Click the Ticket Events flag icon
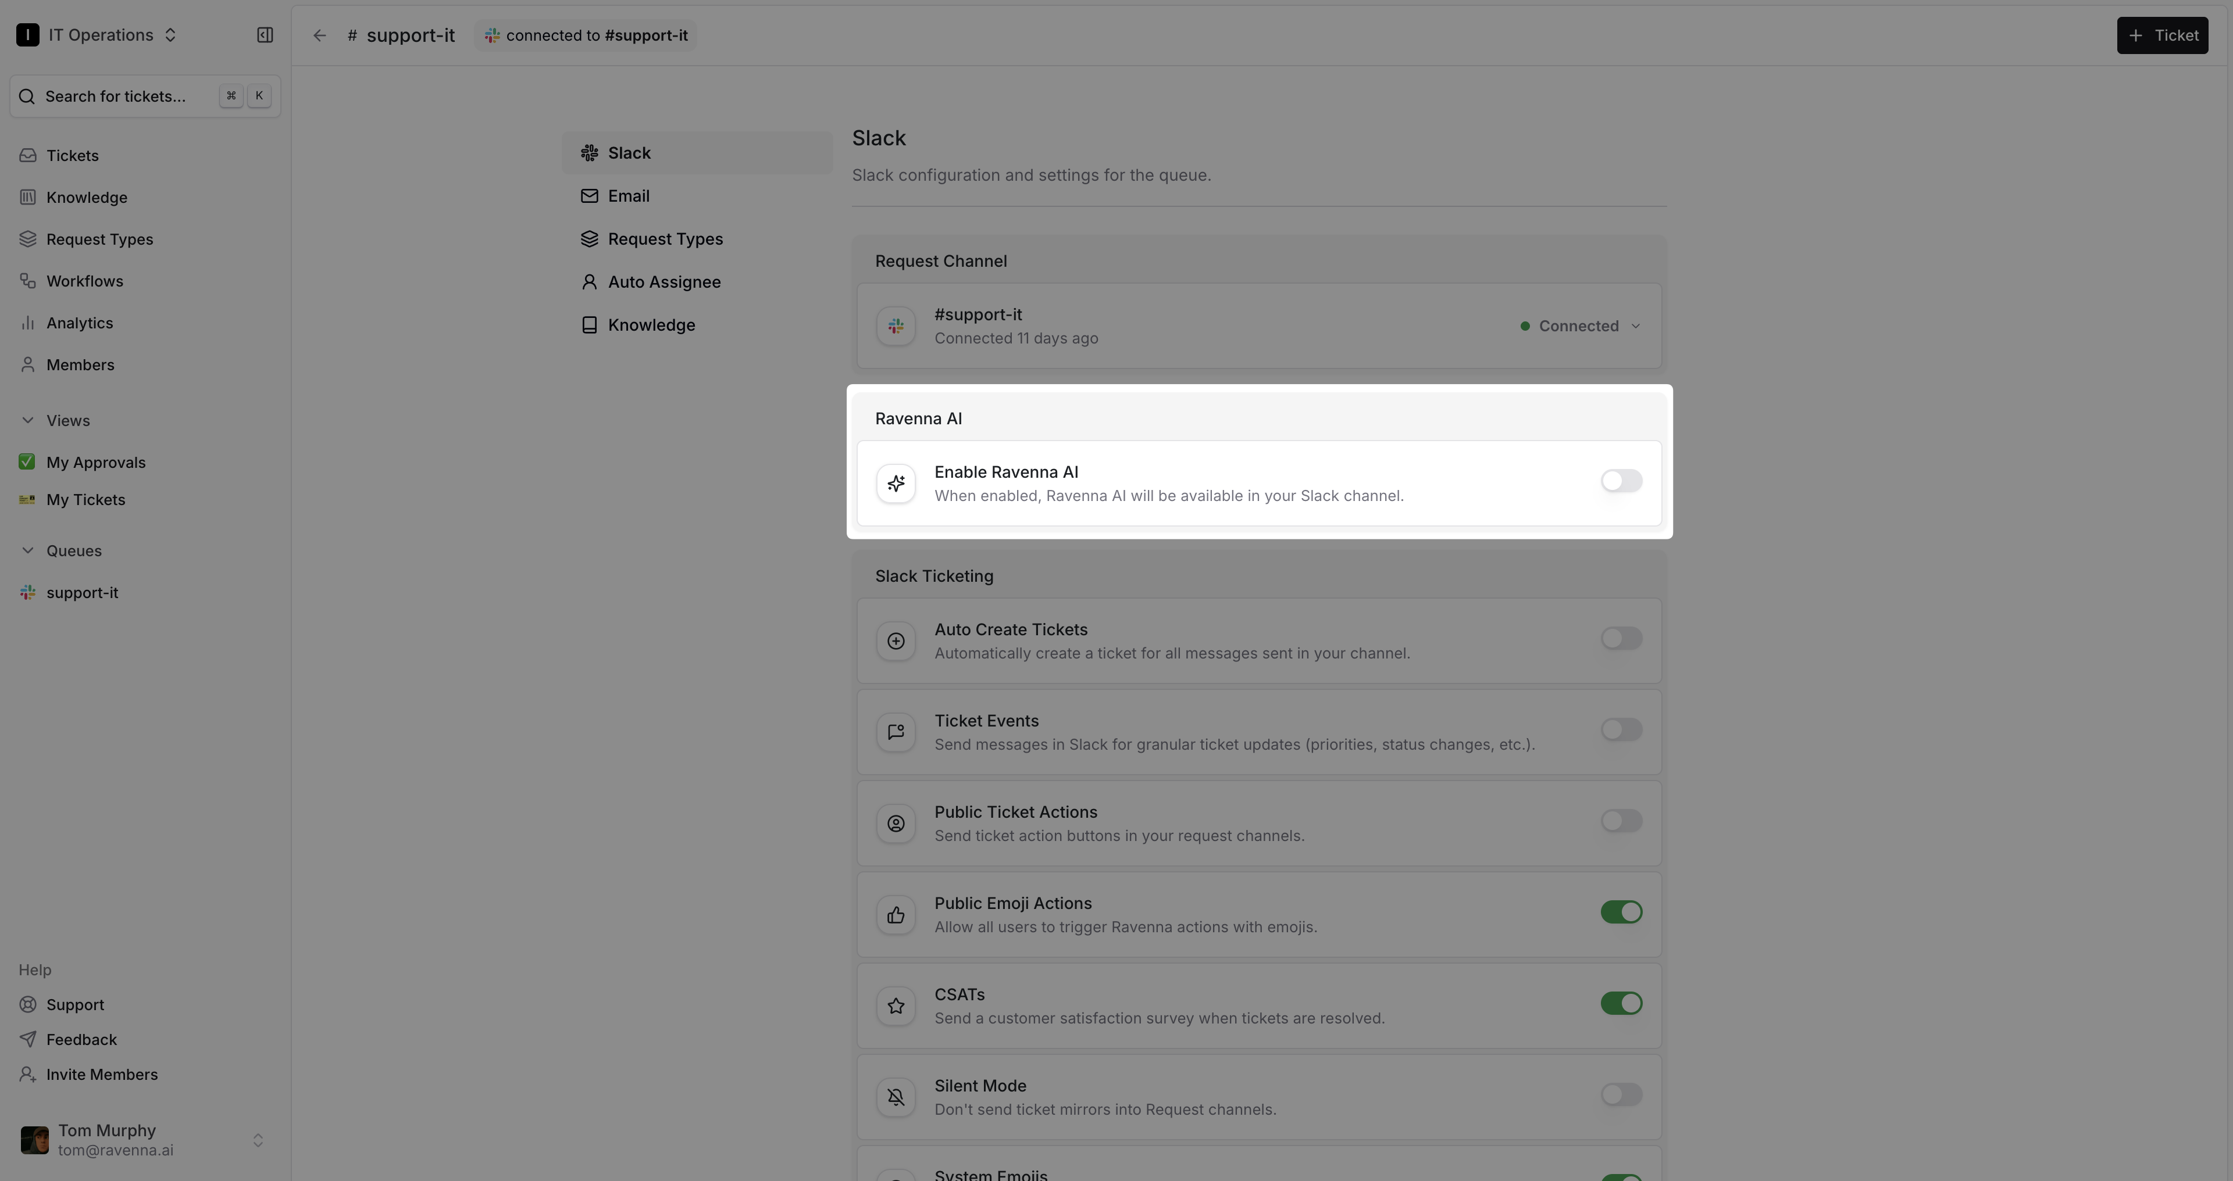This screenshot has height=1181, width=2233. tap(896, 732)
